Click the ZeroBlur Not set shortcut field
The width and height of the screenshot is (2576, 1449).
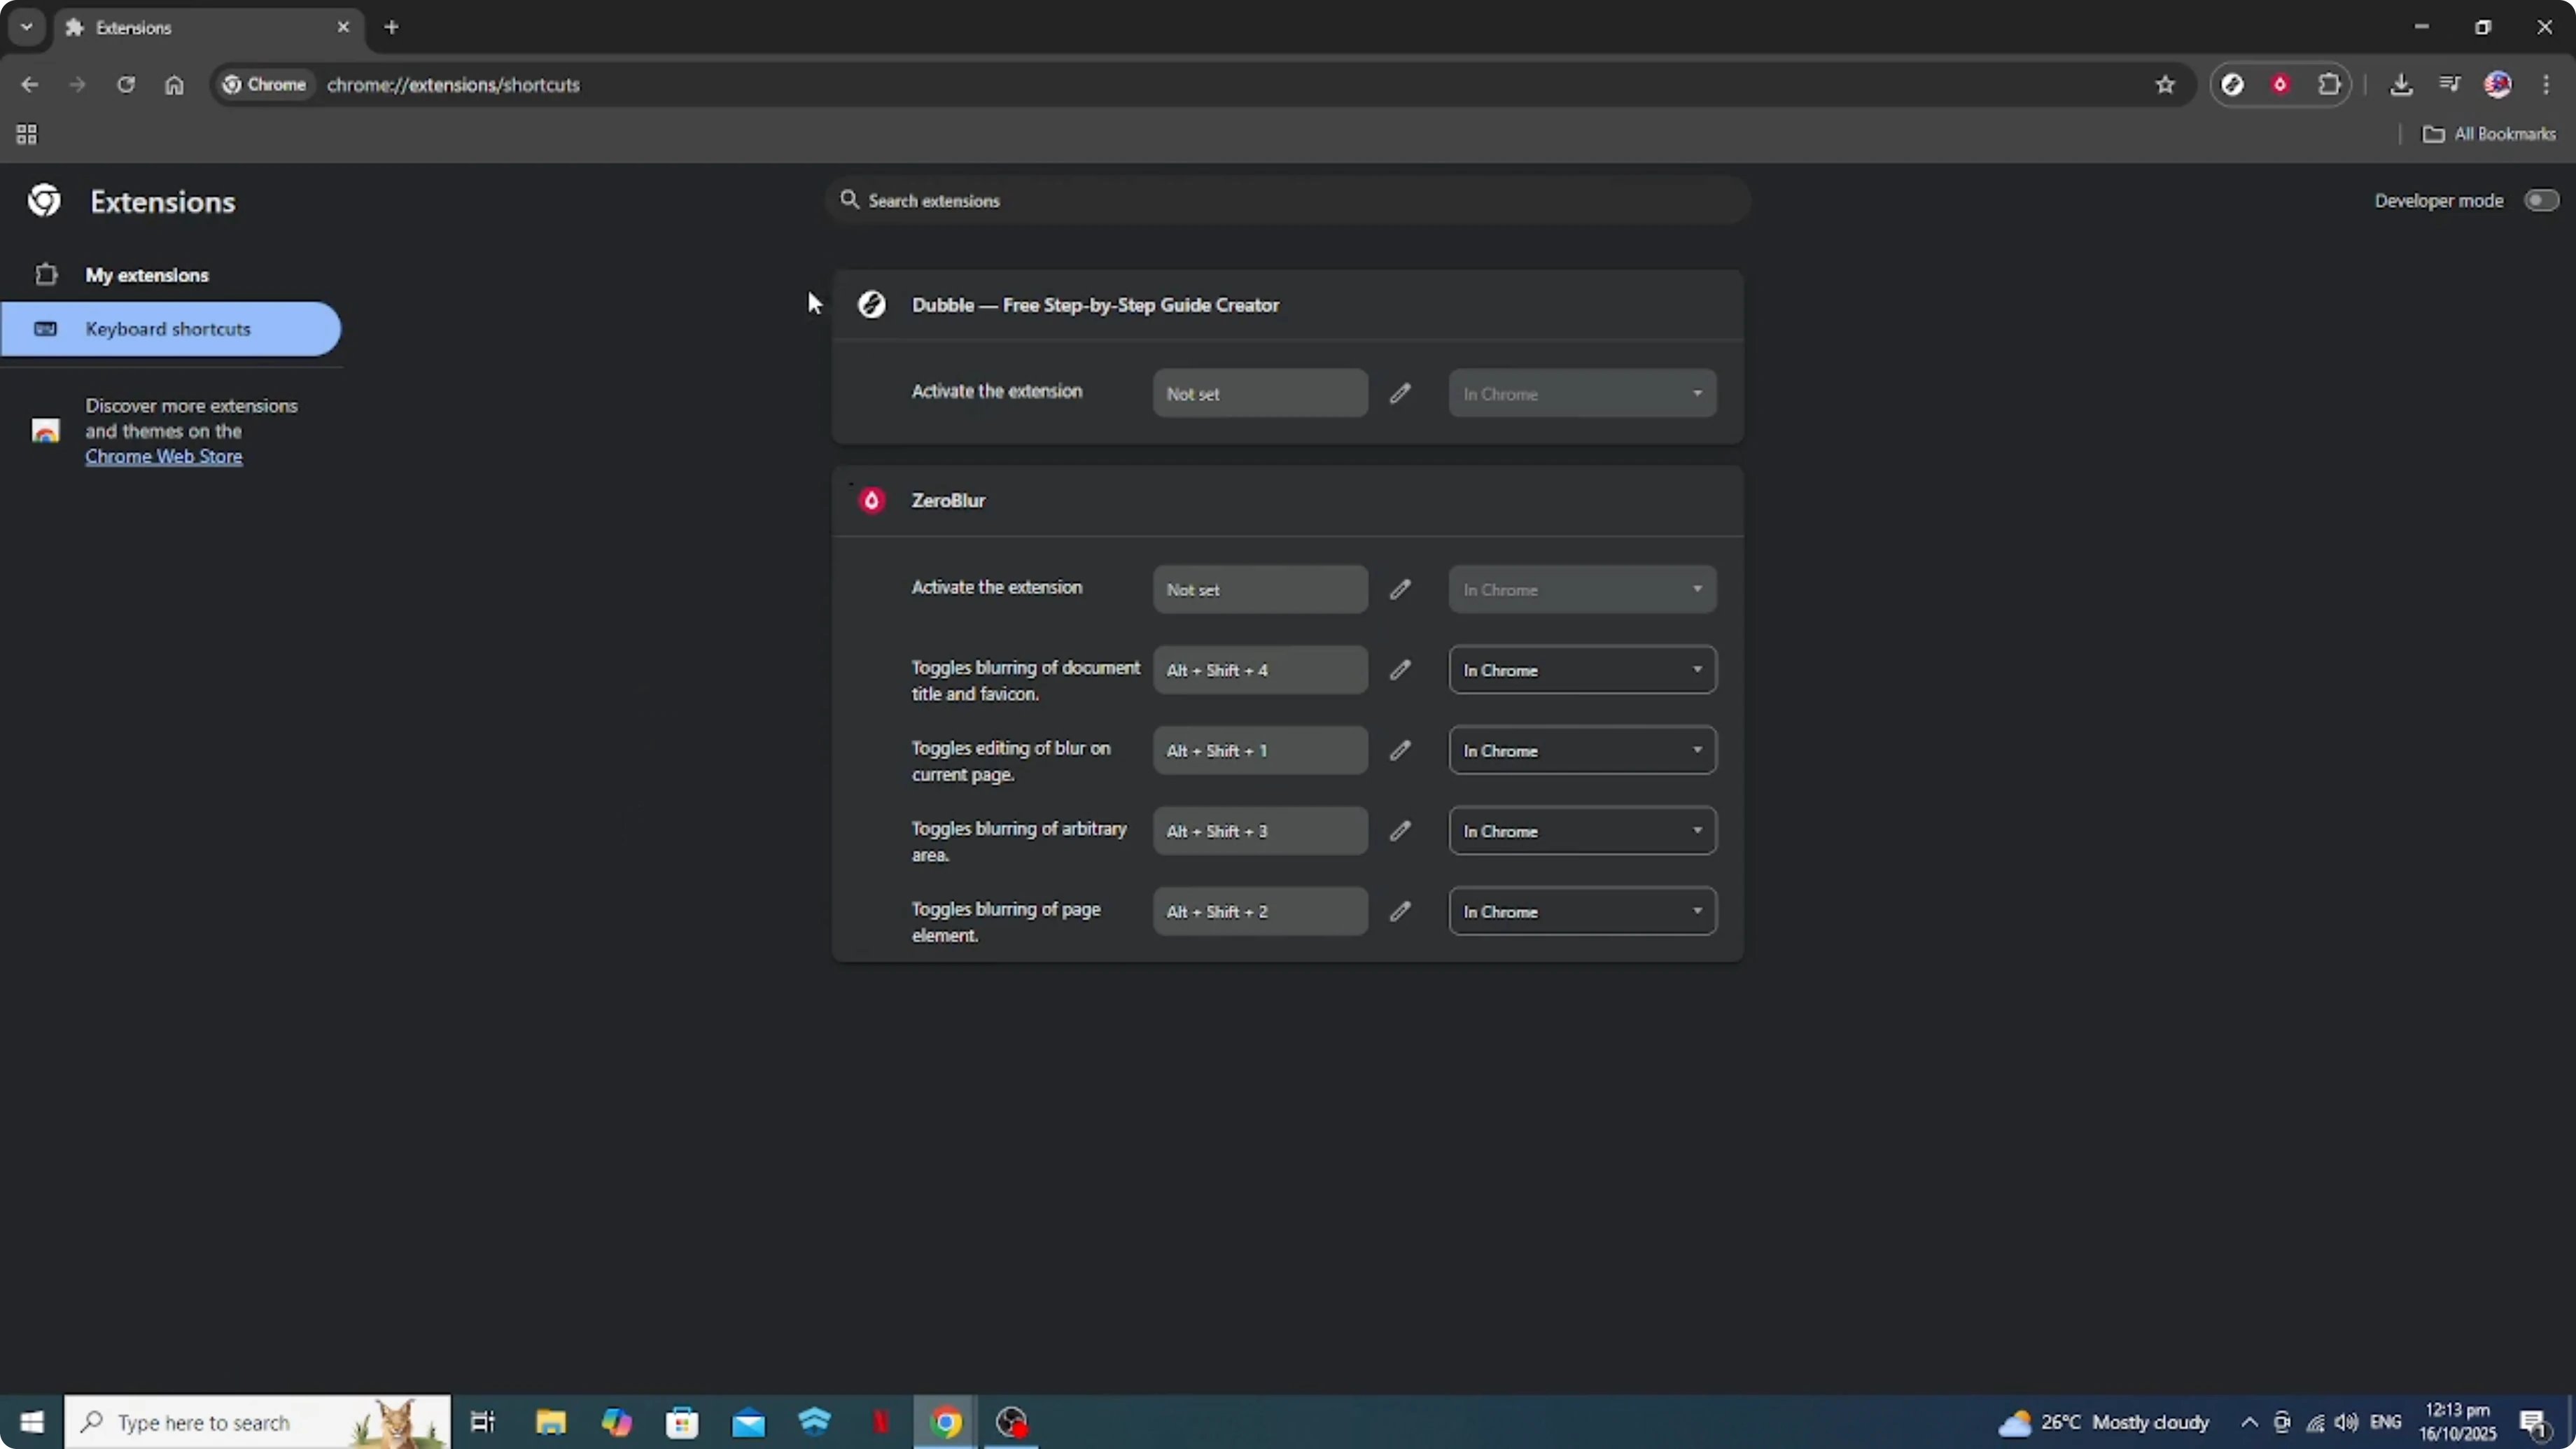pyautogui.click(x=1260, y=589)
